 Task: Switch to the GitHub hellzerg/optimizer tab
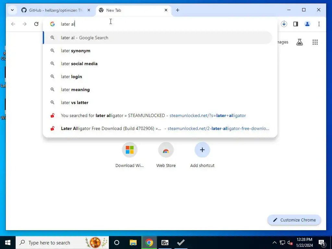(x=52, y=10)
